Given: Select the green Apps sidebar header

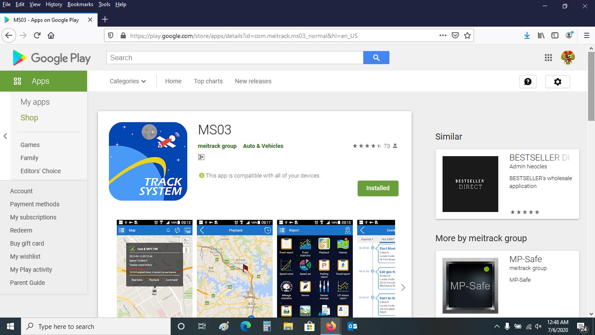Looking at the screenshot, I should tap(44, 81).
